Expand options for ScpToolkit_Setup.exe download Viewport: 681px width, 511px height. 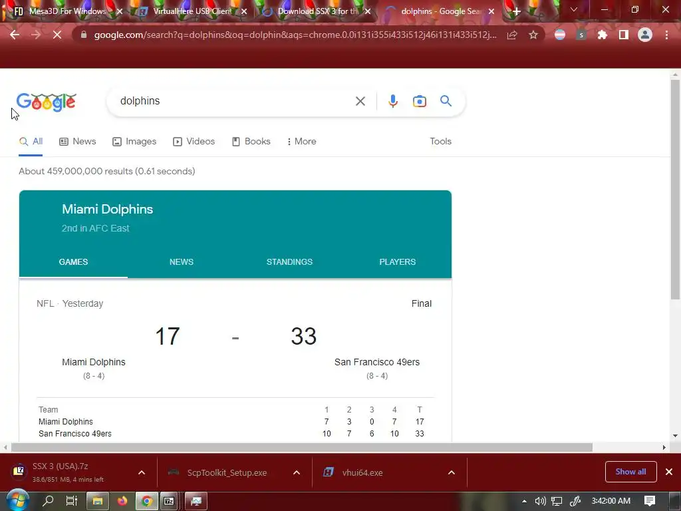pos(297,472)
